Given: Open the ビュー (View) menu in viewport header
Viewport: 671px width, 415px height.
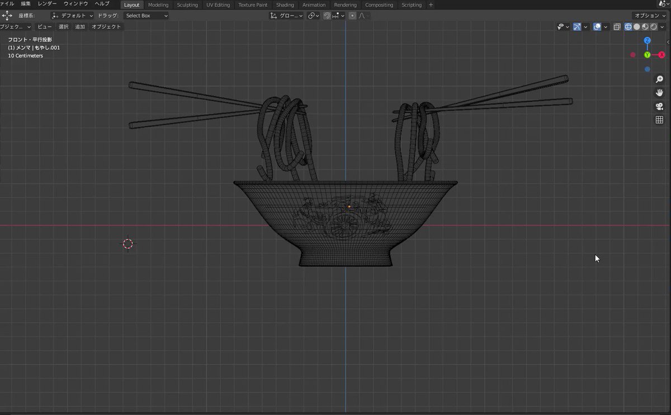Looking at the screenshot, I should click(x=45, y=26).
